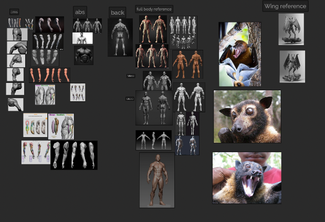This screenshot has width=325, height=222.
Task: Select the bat hanging on tree photo
Action: (x=240, y=54)
